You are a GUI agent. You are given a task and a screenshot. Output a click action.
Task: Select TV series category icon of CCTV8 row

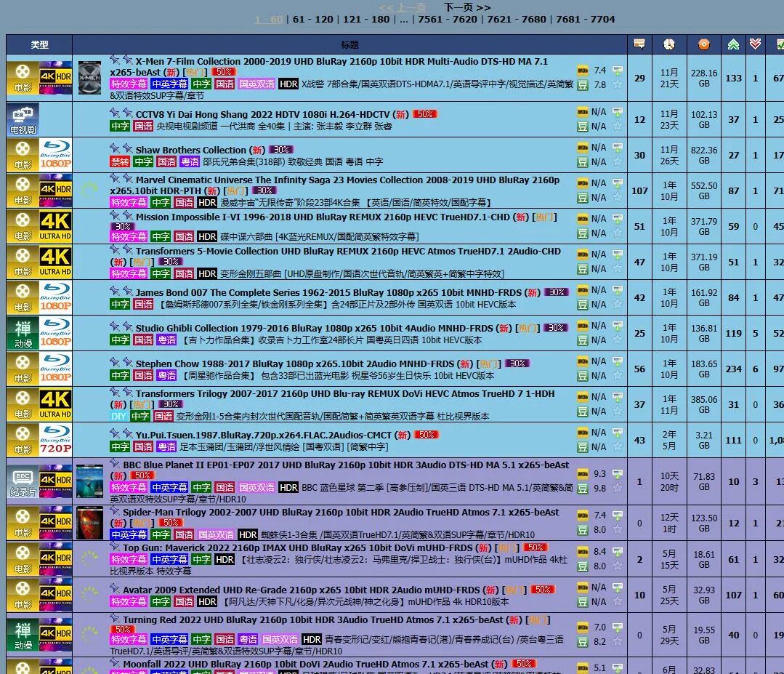(x=23, y=119)
